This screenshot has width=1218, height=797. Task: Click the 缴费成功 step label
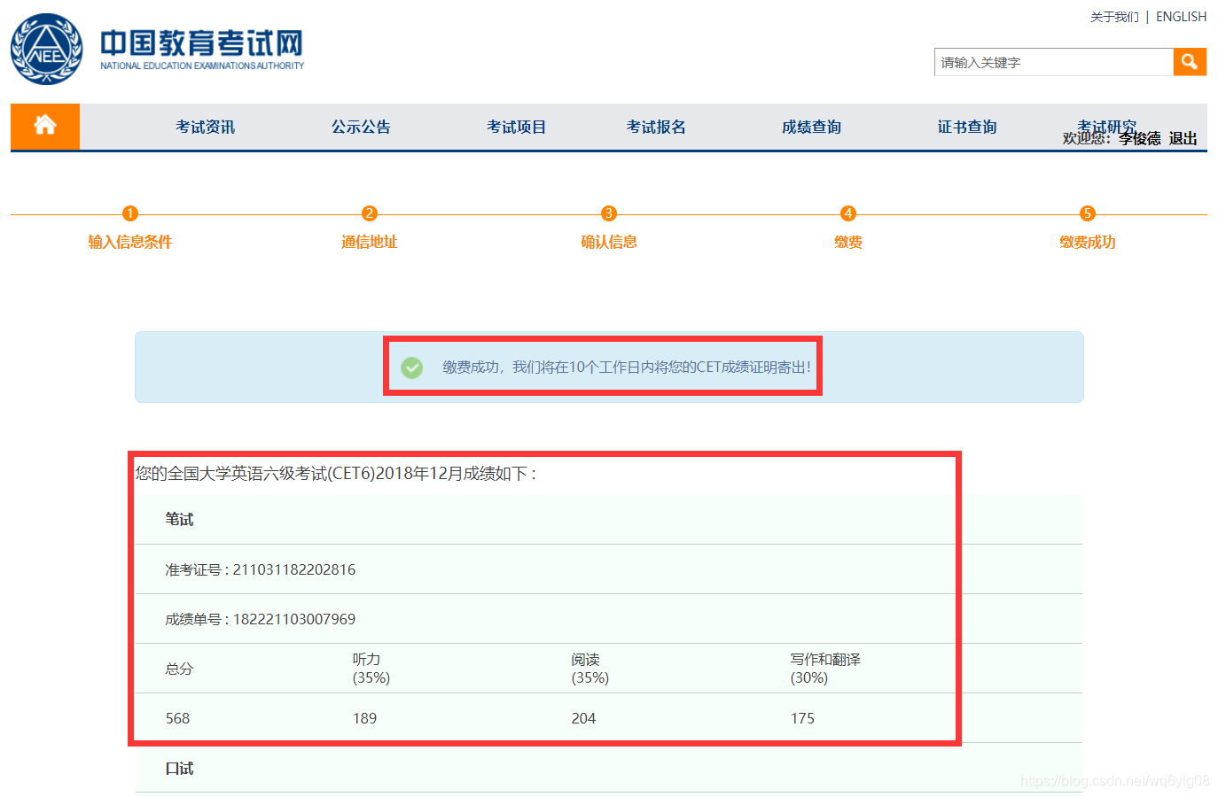point(1088,242)
